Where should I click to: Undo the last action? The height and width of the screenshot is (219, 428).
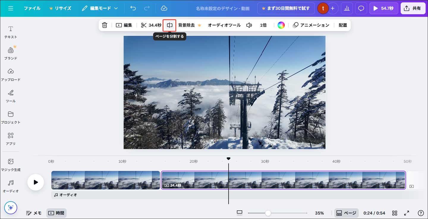pos(133,8)
